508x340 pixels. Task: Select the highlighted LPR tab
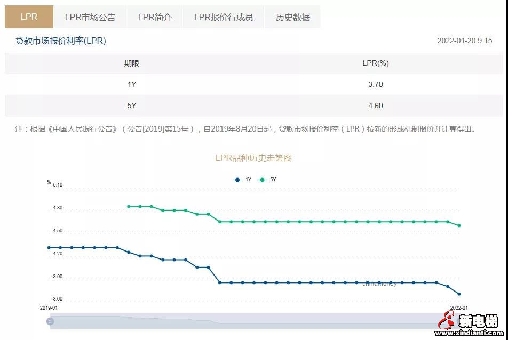(29, 17)
